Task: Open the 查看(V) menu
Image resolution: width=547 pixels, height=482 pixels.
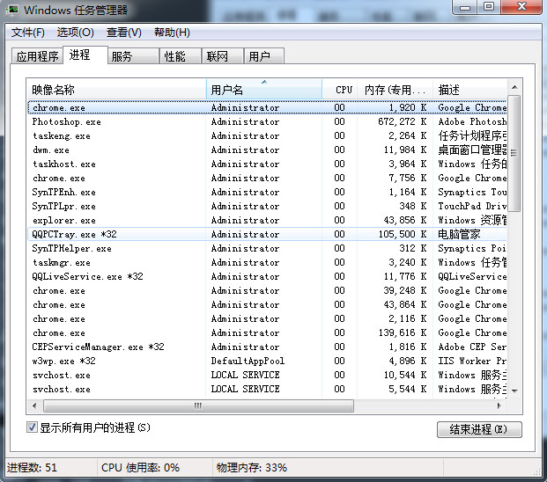Action: point(124,33)
